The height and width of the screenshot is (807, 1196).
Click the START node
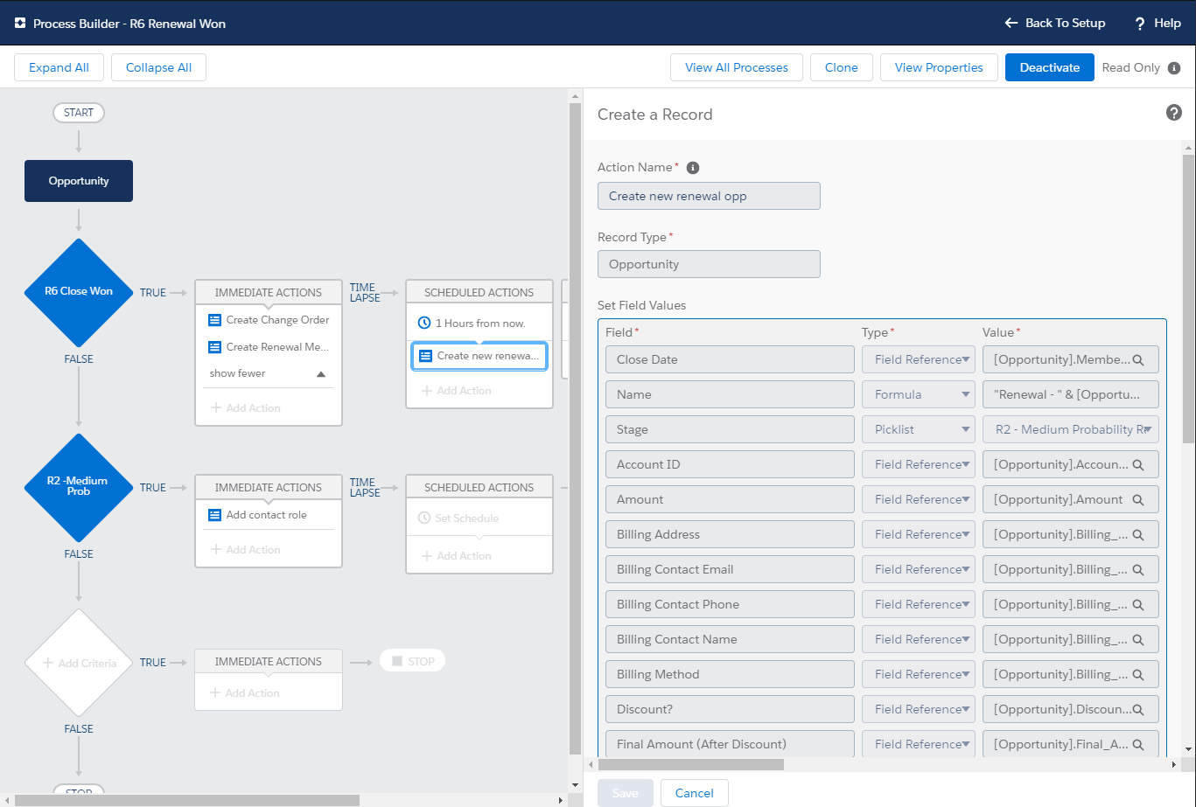coord(79,113)
